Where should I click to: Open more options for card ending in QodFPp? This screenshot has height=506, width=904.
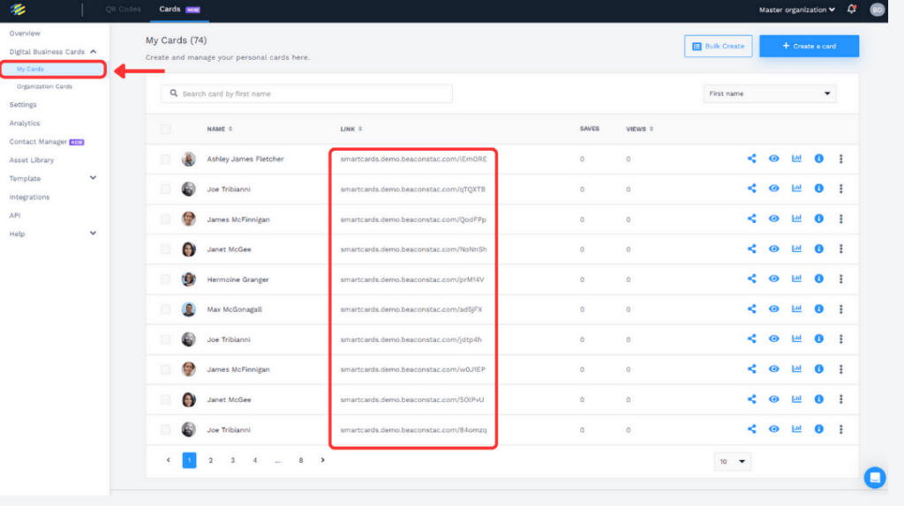pyautogui.click(x=840, y=219)
